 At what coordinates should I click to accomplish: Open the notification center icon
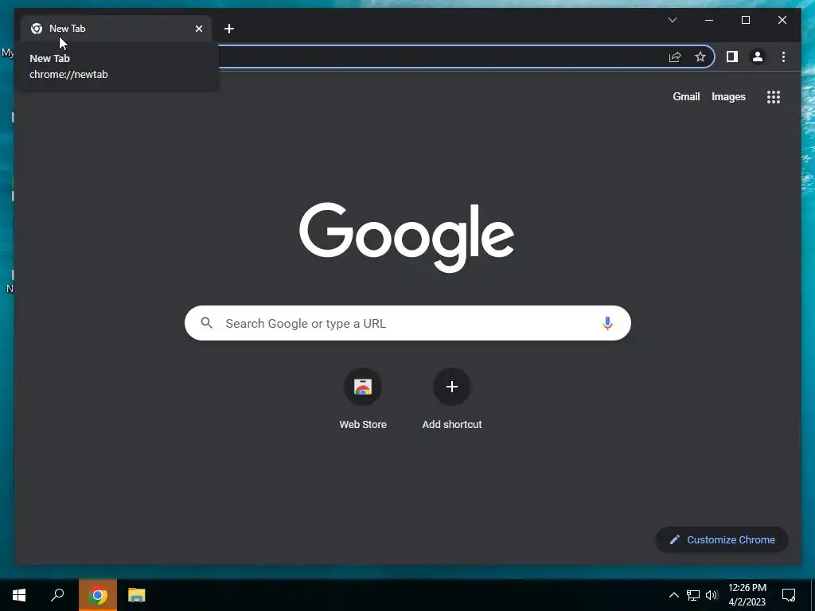coord(789,595)
